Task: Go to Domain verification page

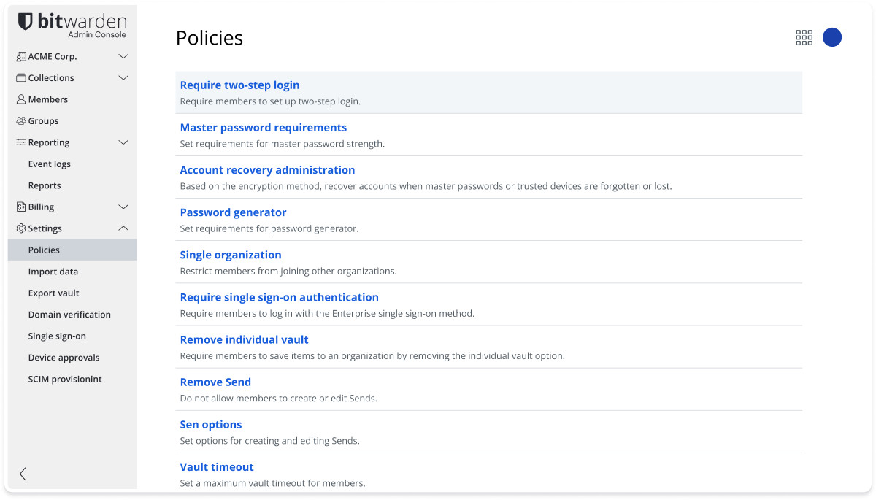Action: [69, 315]
